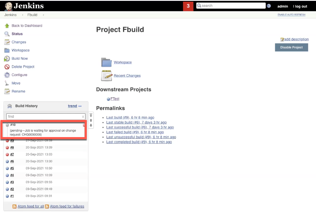Image resolution: width=316 pixels, height=214 pixels.
Task: Click the RSS icon for Atom feed for all
Action: click(x=15, y=206)
